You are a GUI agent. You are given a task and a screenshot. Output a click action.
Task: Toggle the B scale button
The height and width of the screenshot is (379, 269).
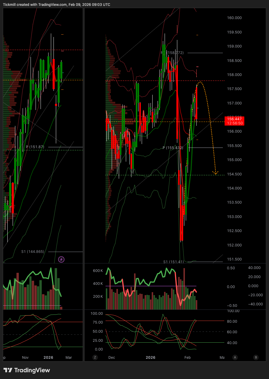click(256, 357)
